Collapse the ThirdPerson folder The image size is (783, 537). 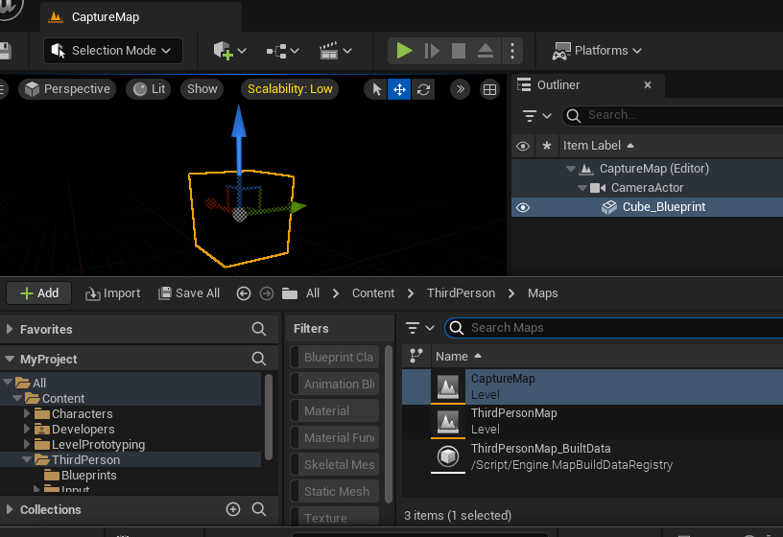coord(27,459)
